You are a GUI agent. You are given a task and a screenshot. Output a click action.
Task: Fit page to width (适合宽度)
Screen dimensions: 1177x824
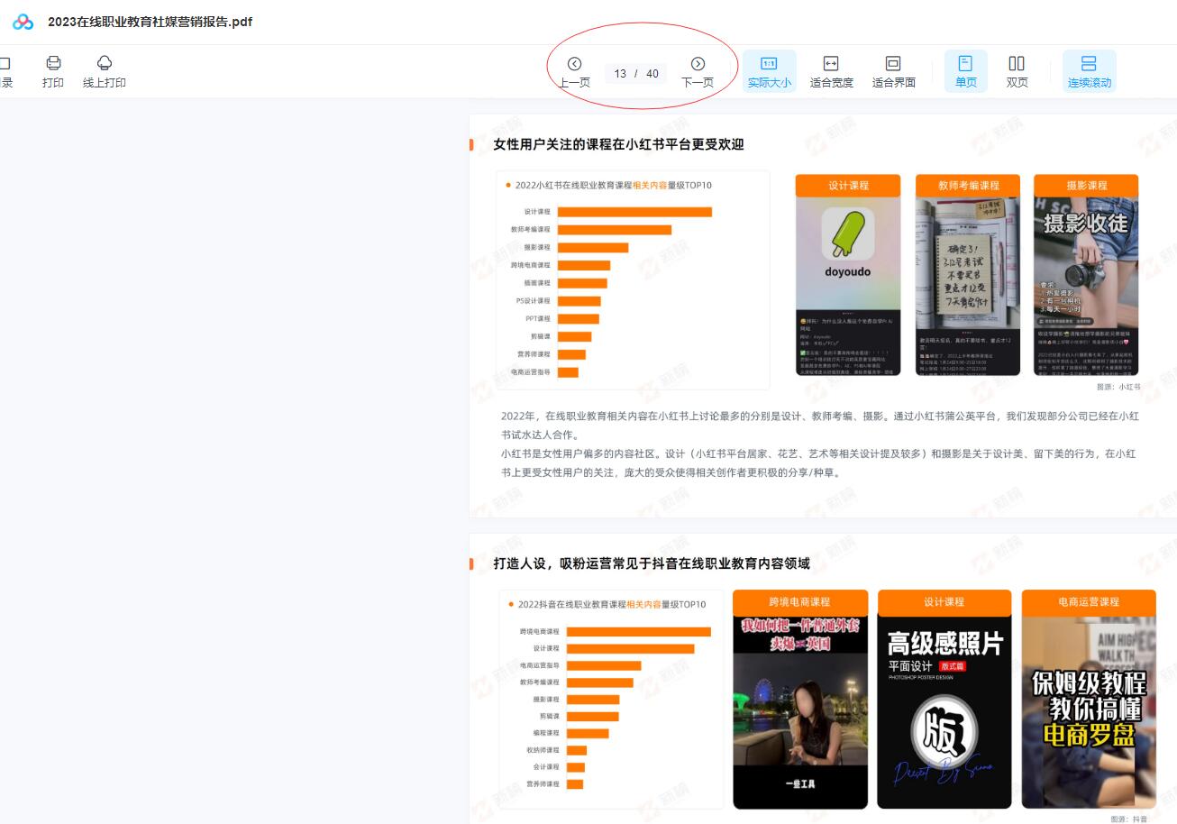[x=831, y=71]
